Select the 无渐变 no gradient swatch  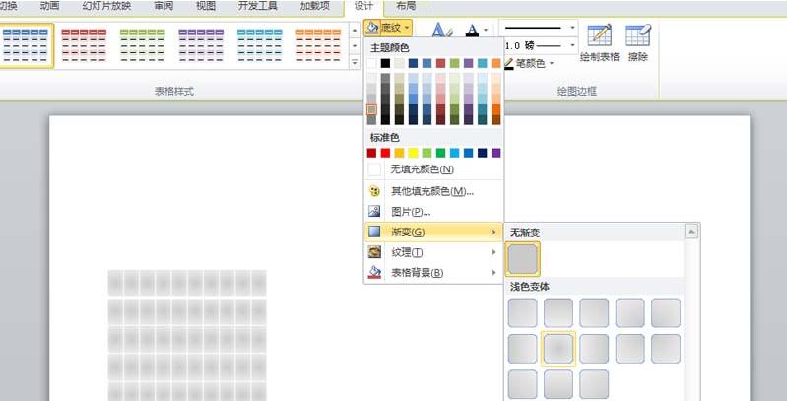(x=522, y=259)
